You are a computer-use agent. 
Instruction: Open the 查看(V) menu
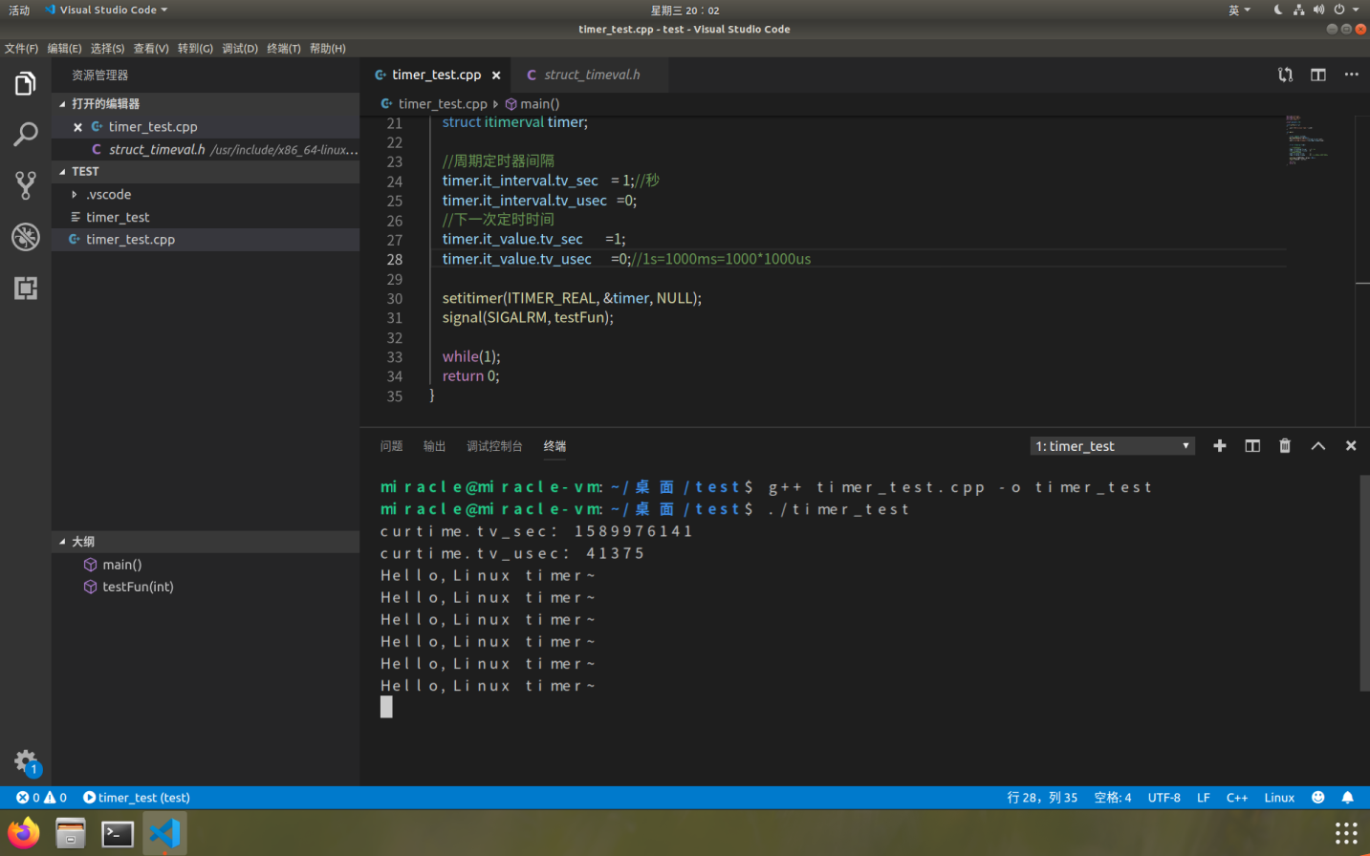[150, 48]
